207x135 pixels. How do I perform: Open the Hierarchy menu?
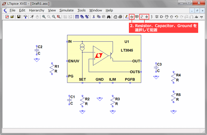37,10
